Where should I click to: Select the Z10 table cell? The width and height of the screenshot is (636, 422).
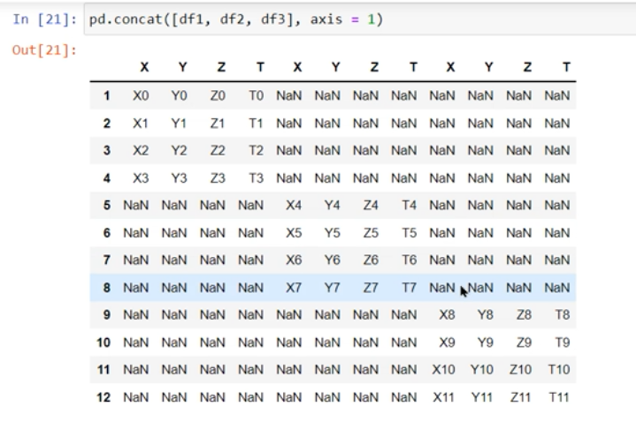click(x=522, y=370)
